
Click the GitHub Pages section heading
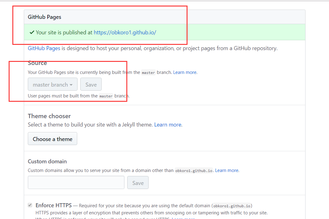44,17
